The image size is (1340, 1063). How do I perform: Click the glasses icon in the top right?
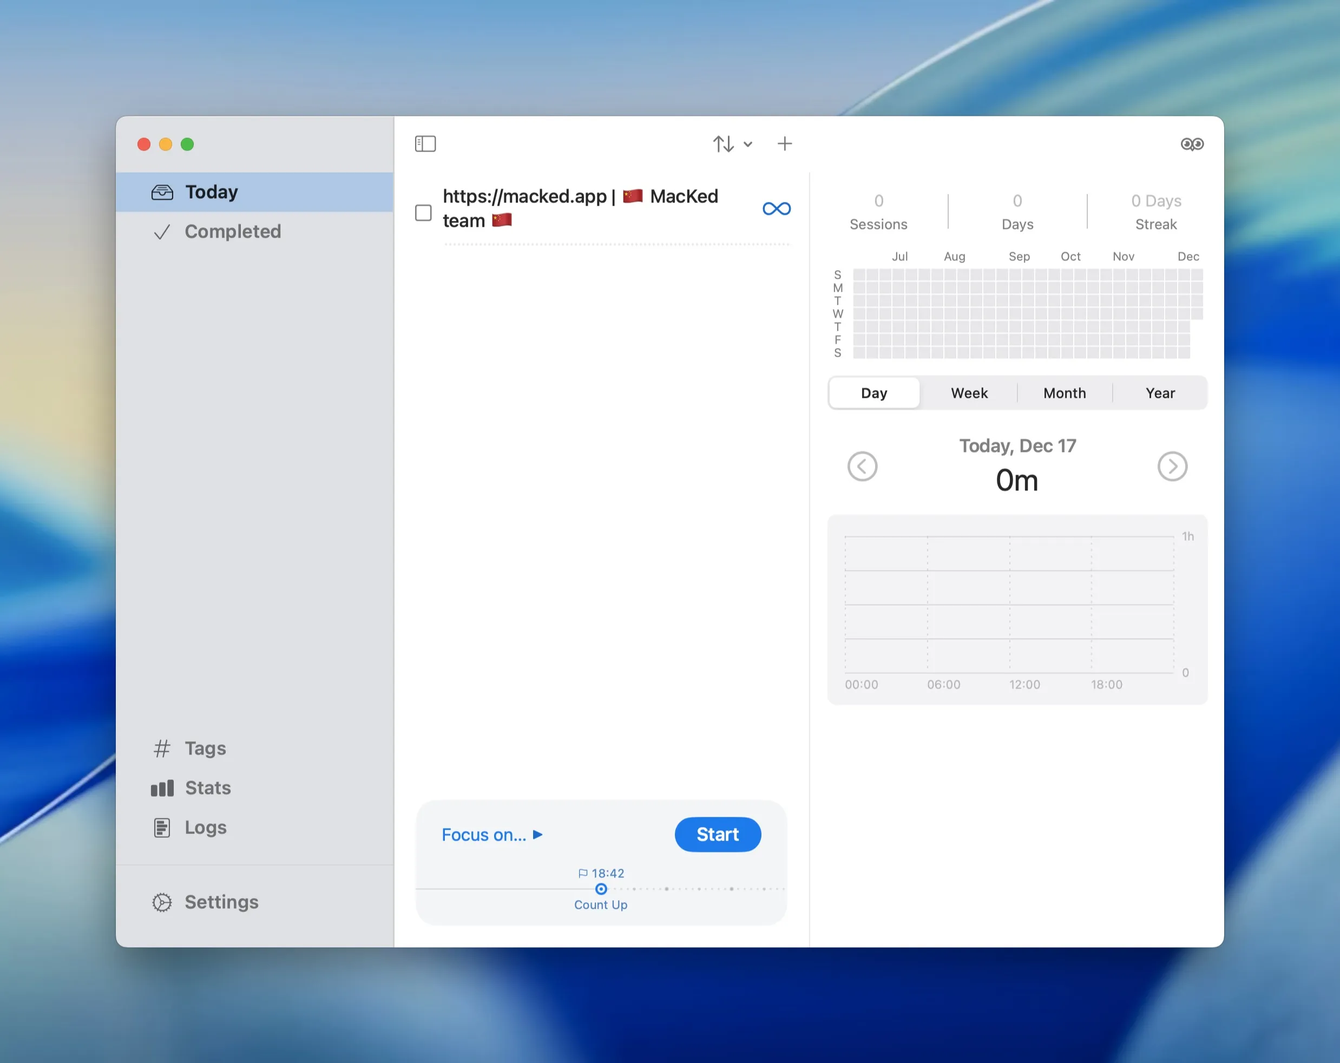(x=1192, y=144)
